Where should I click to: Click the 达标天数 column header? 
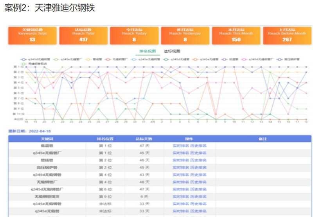point(144,139)
